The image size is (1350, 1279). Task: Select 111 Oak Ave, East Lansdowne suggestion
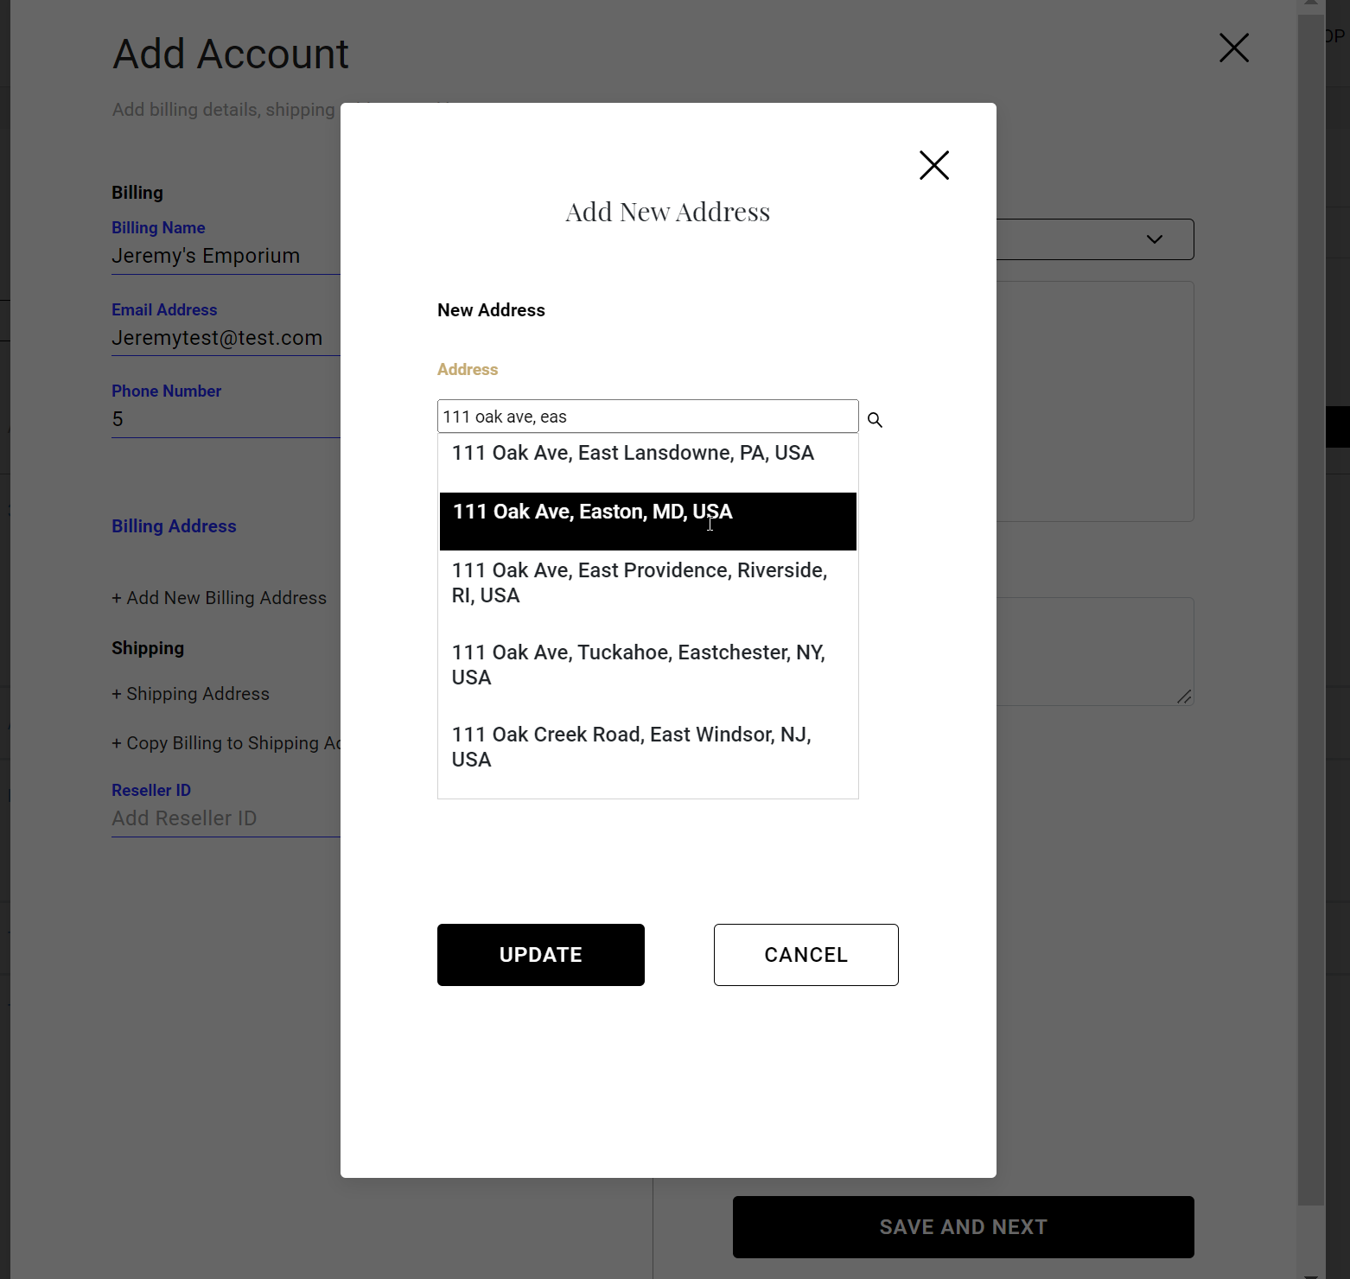633,454
